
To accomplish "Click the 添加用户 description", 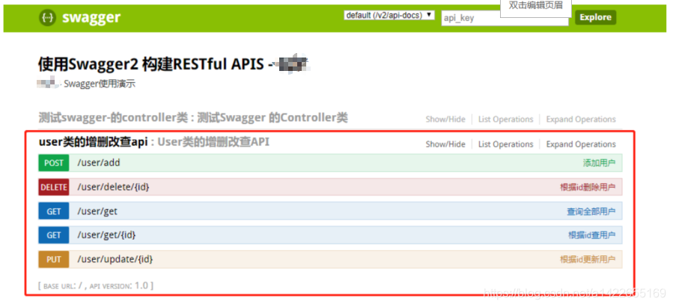I will [599, 163].
